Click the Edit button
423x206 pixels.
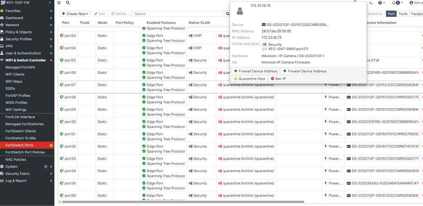click(100, 14)
